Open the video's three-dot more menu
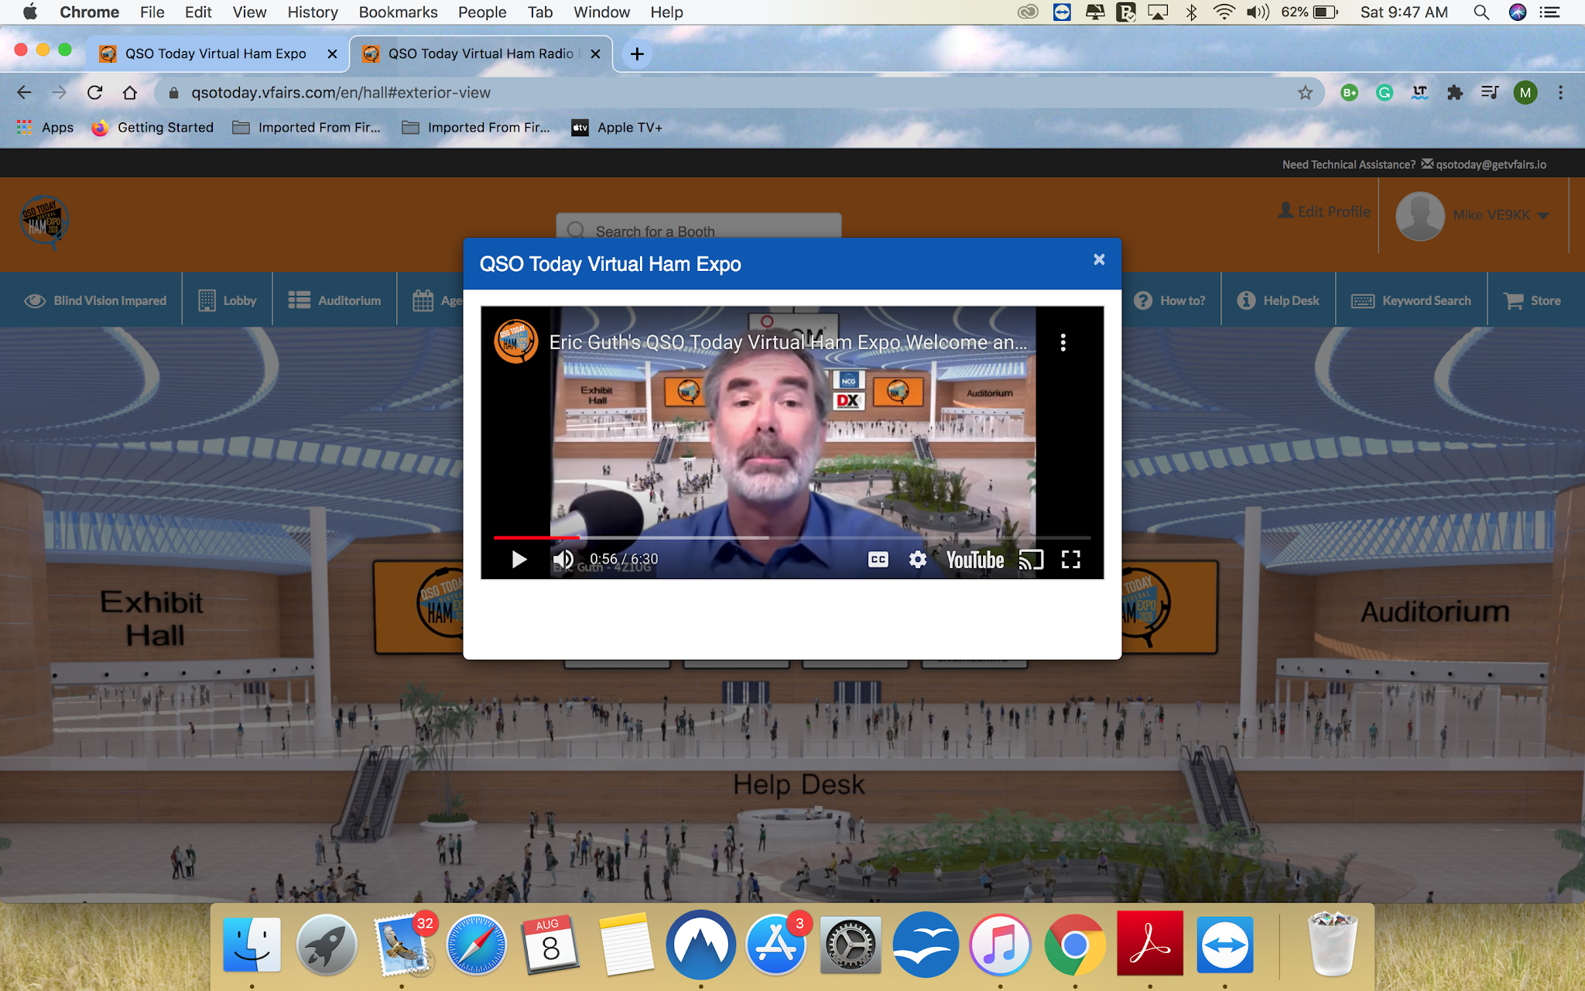 tap(1063, 342)
